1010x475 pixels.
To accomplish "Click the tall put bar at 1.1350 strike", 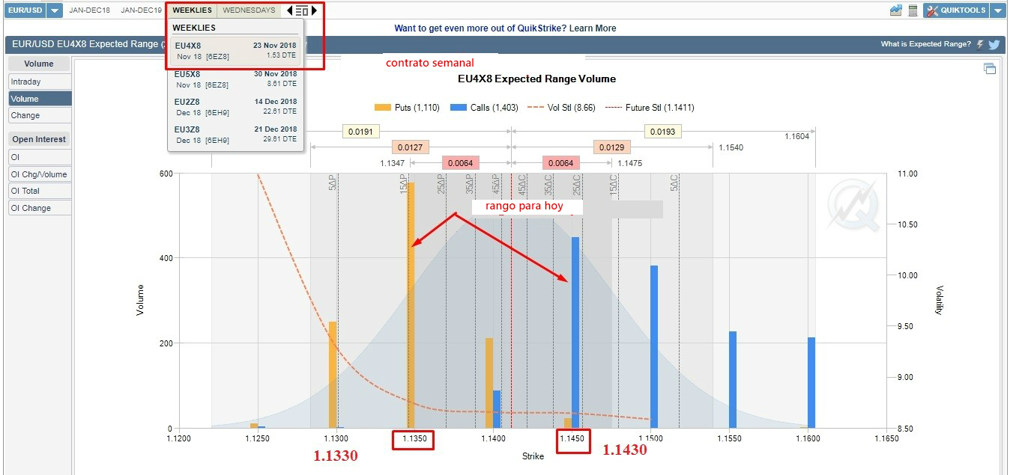I will [411, 299].
